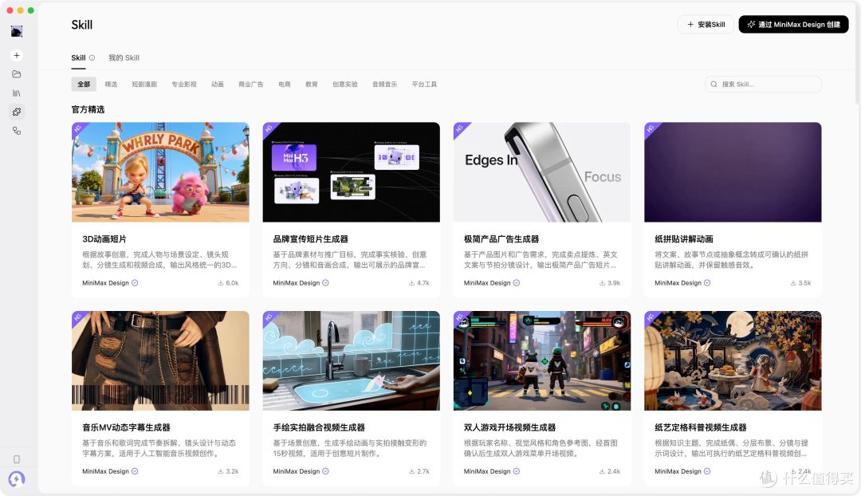
Task: Click download icon on 音乐MV动态字幕生成器 card
Action: [221, 471]
